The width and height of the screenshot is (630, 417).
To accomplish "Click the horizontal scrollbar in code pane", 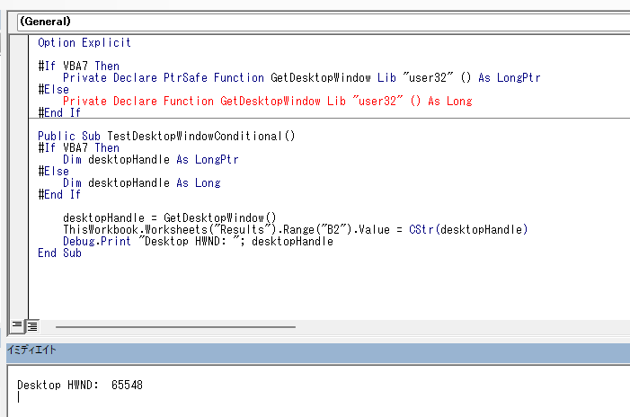I will [175, 327].
